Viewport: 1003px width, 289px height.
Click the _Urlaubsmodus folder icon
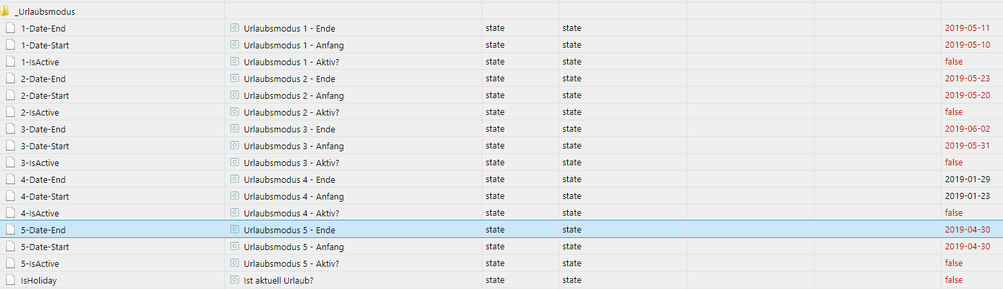(x=5, y=11)
